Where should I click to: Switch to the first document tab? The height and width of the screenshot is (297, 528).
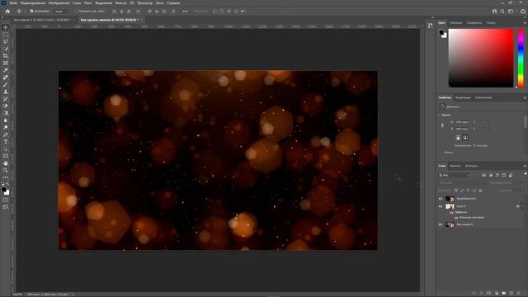click(42, 20)
